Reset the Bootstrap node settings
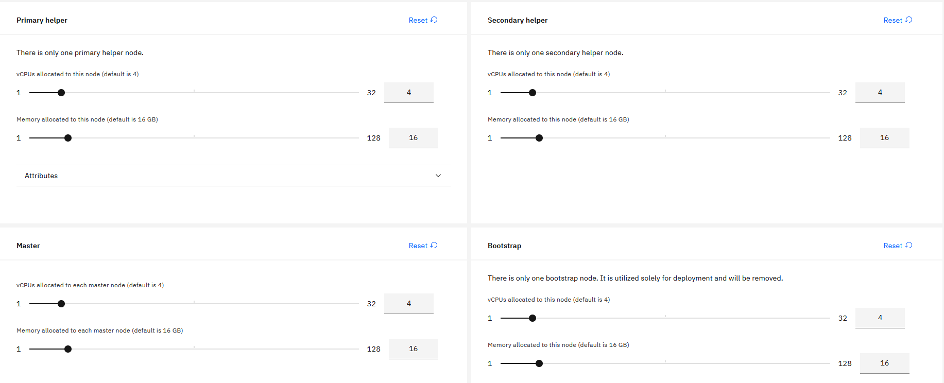944x383 pixels. [898, 246]
